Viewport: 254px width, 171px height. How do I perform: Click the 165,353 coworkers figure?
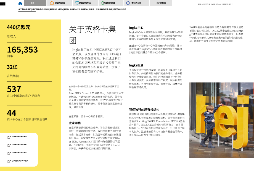pyautogui.click(x=22, y=50)
